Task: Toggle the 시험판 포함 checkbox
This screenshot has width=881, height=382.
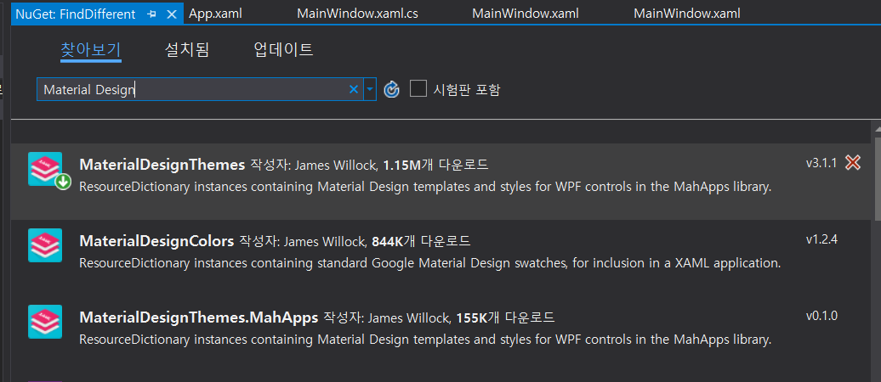Action: pos(418,88)
